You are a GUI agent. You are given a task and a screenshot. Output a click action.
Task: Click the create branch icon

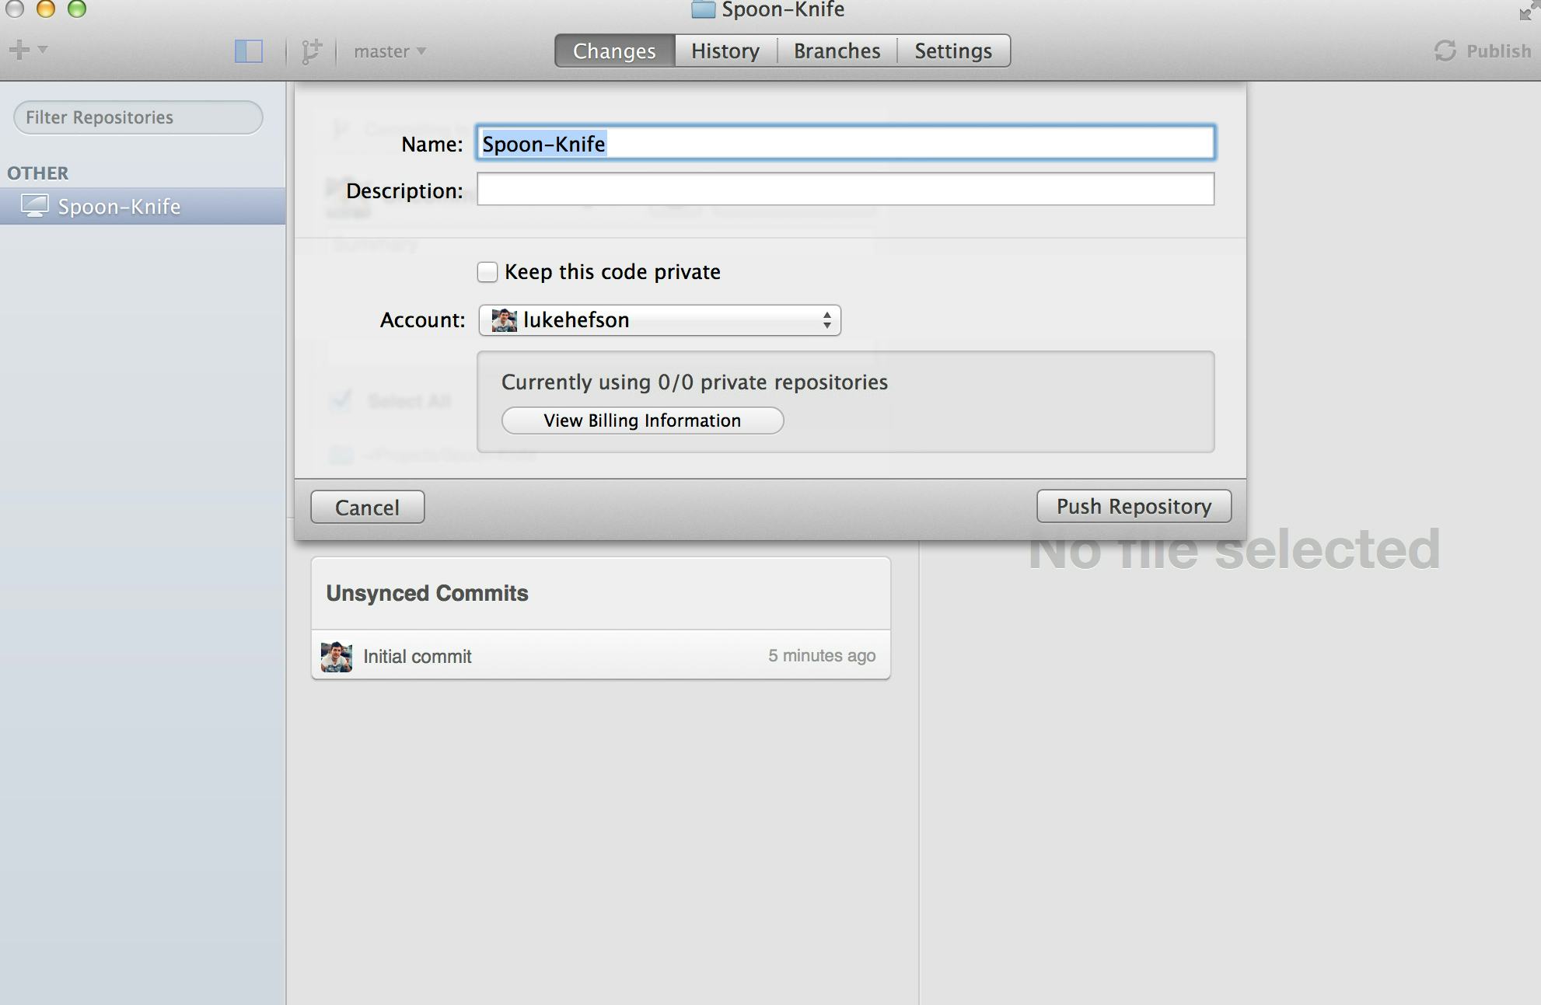point(311,51)
